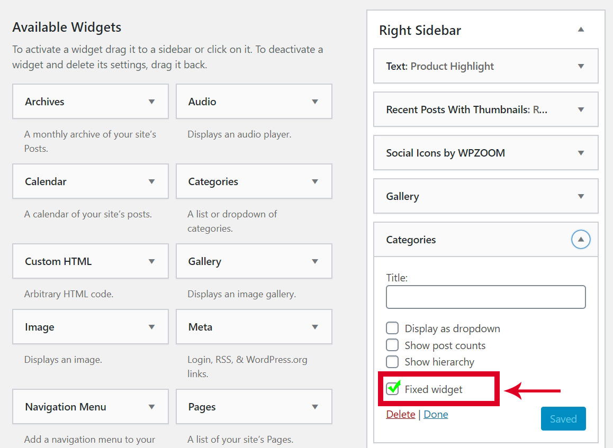Viewport: 613px width, 448px height.
Task: Open Recent Posts With Thumbnails settings
Action: click(x=581, y=109)
